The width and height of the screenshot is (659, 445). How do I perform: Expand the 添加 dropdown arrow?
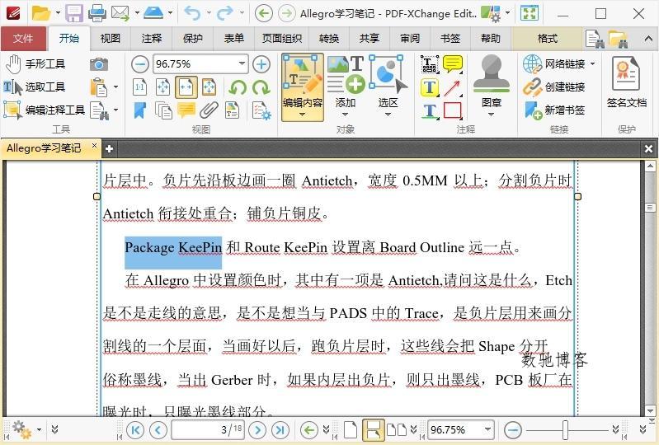click(x=345, y=115)
